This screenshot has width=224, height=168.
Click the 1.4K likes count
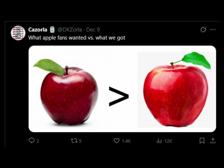[126, 141]
